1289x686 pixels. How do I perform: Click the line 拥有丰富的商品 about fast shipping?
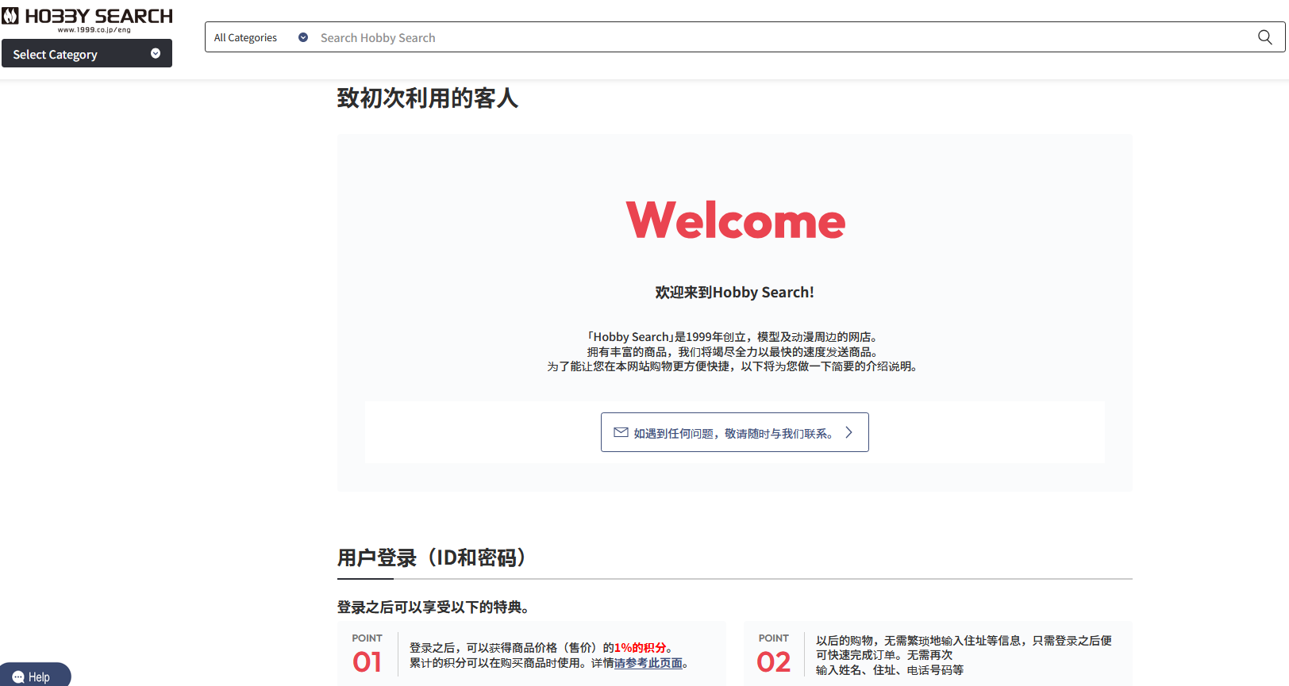click(x=734, y=352)
